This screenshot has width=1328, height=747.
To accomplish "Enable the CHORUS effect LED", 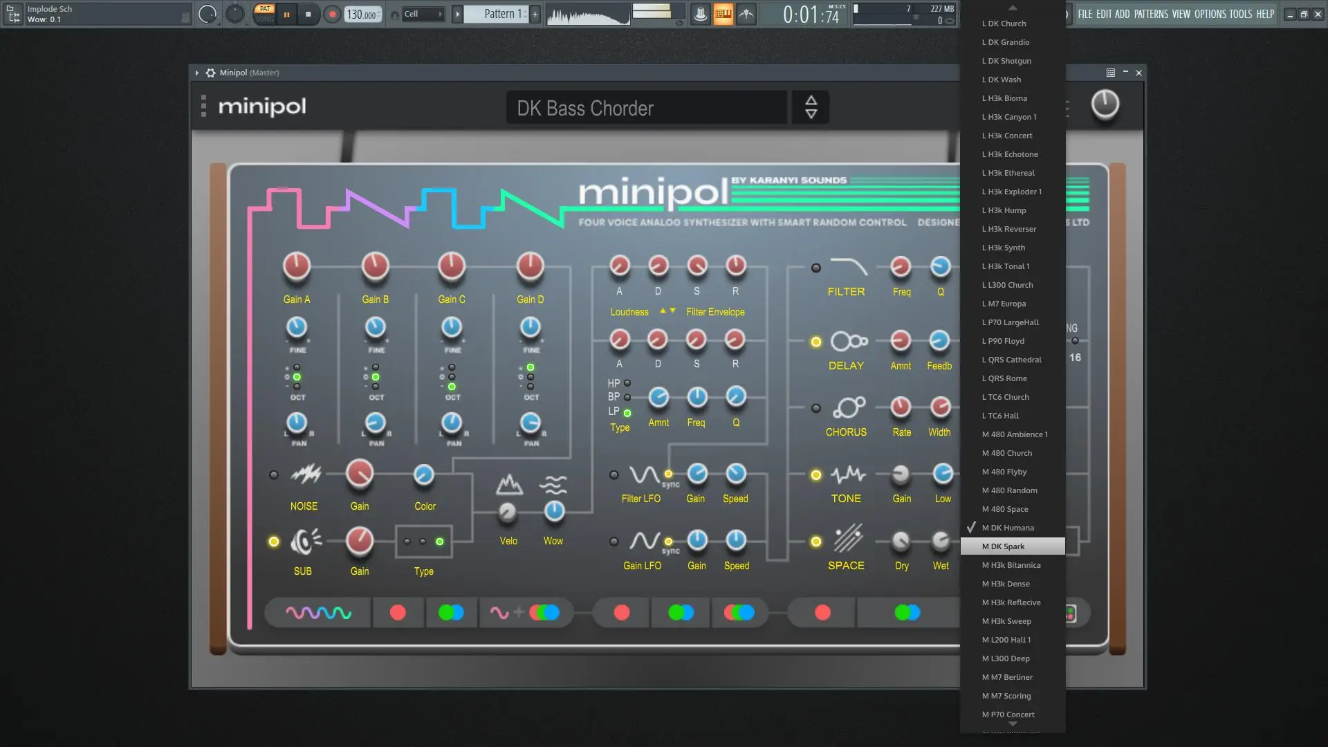I will coord(816,408).
